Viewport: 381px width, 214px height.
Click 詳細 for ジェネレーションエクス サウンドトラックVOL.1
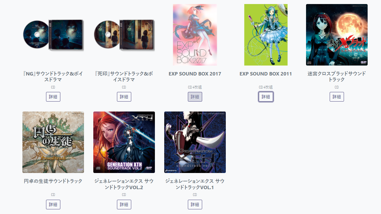point(195,204)
